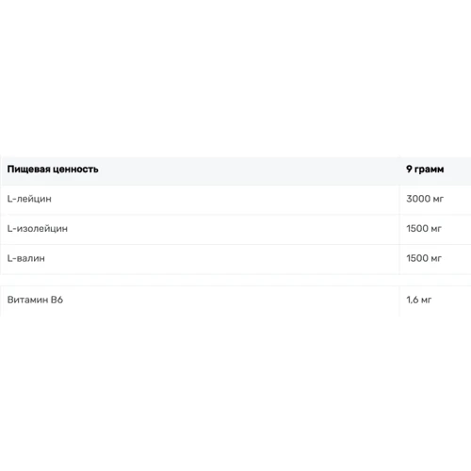Click the 'грамм' unit in header
Image resolution: width=471 pixels, height=471 pixels.
429,170
